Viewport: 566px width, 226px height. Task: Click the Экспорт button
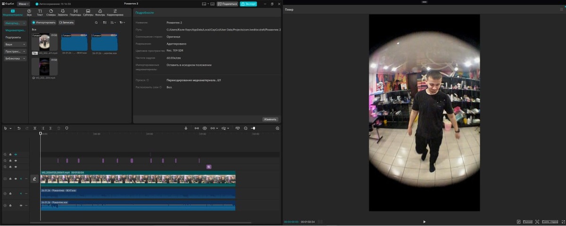pyautogui.click(x=248, y=4)
